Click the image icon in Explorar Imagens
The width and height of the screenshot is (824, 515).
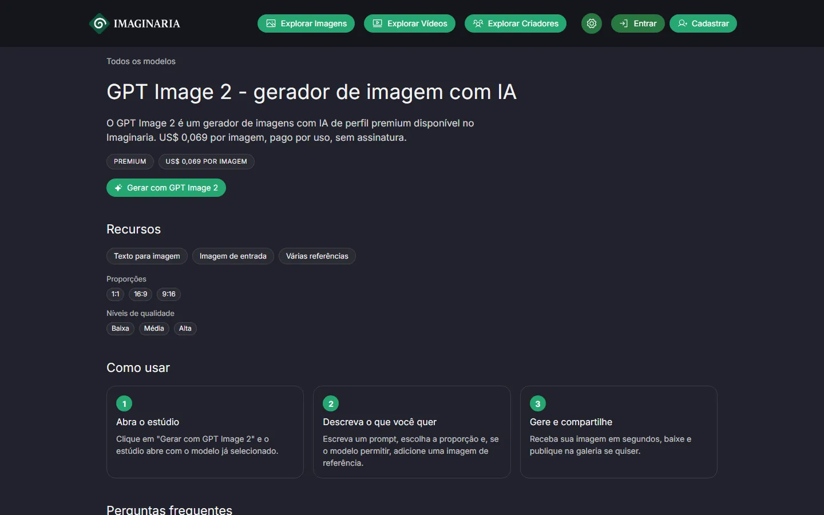[x=271, y=23]
